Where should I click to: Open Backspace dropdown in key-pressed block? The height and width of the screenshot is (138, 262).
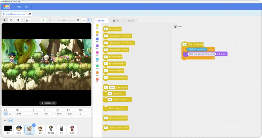115,36
